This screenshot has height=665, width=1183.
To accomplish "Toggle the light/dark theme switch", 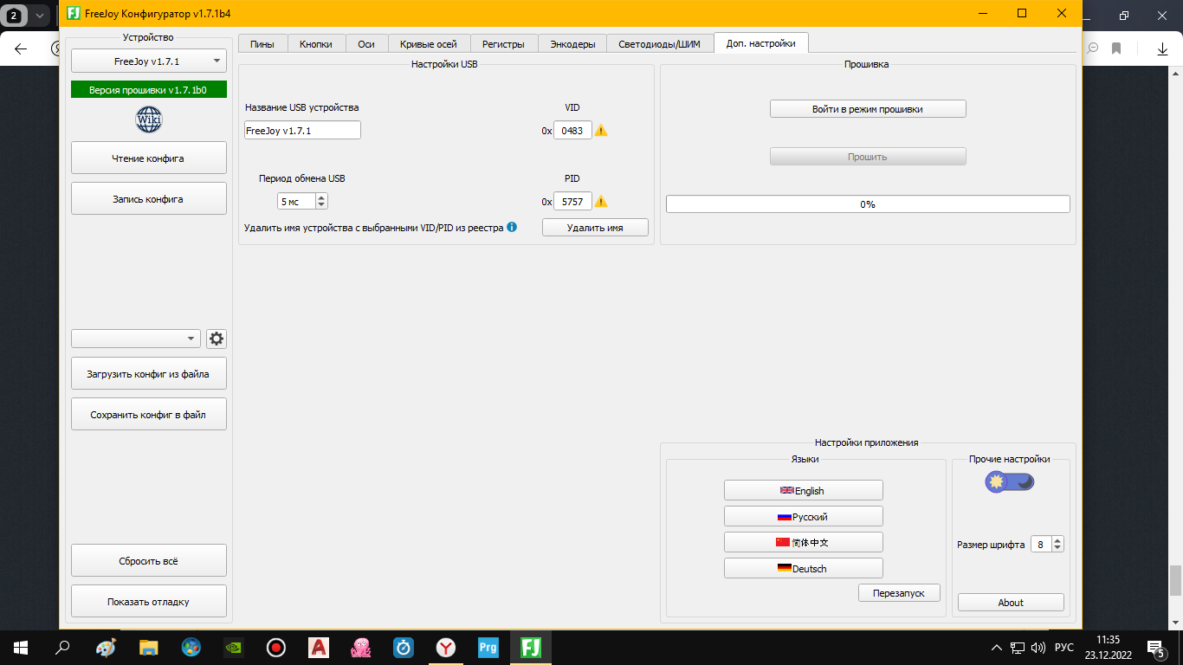I will [1010, 481].
